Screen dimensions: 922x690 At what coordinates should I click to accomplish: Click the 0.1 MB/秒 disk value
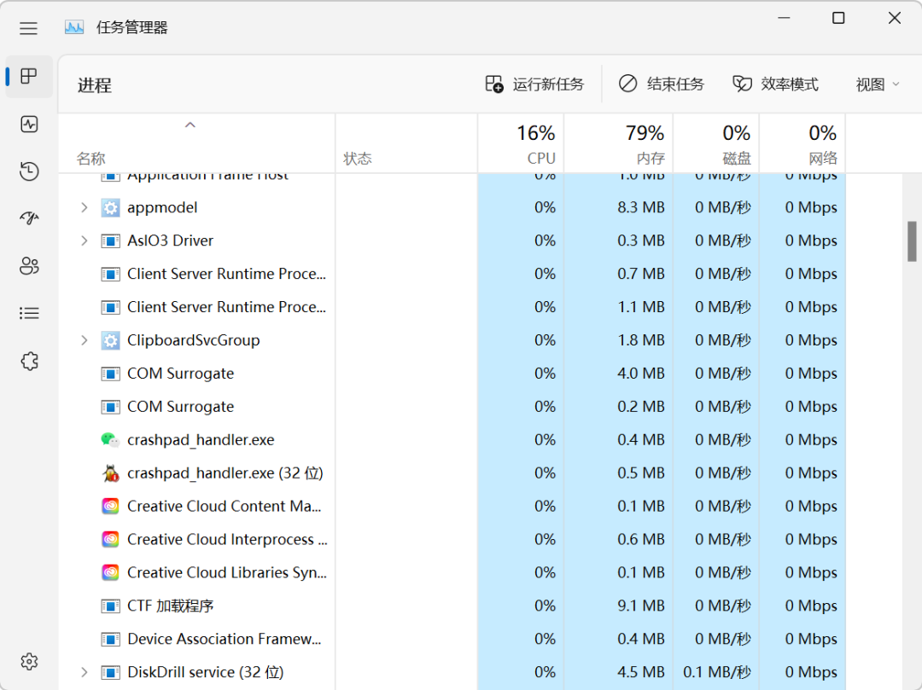pos(717,672)
